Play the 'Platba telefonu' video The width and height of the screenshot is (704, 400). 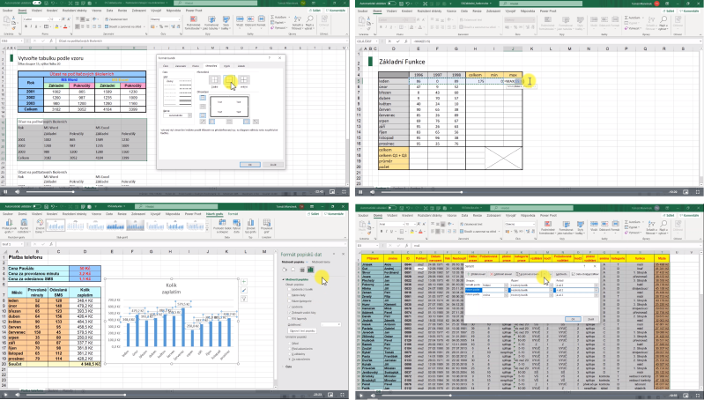point(5,395)
